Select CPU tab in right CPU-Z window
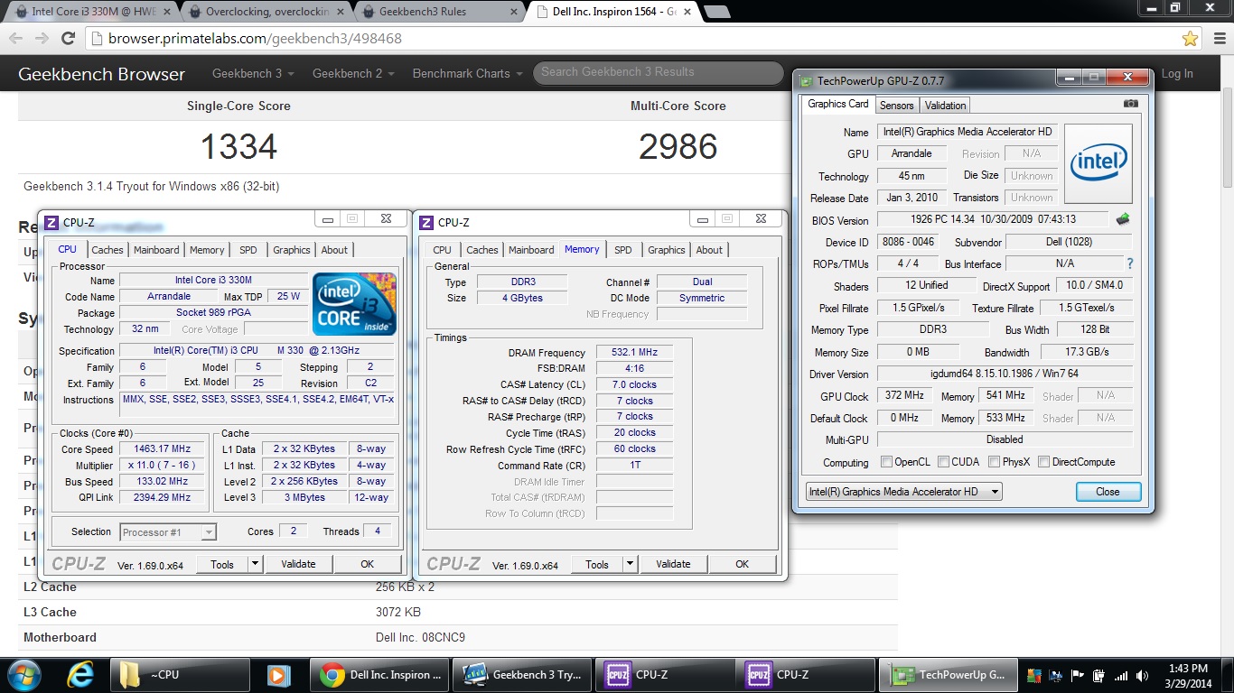 tap(442, 250)
